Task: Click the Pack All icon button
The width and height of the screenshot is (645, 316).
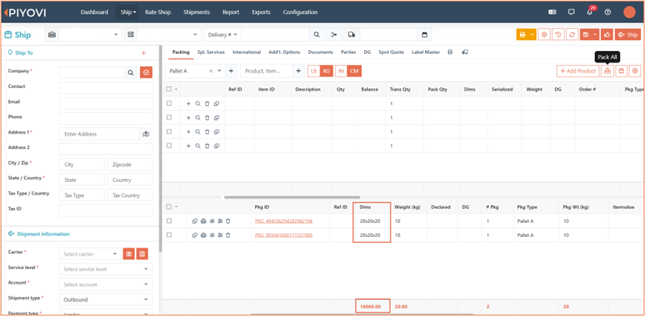Action: 607,71
